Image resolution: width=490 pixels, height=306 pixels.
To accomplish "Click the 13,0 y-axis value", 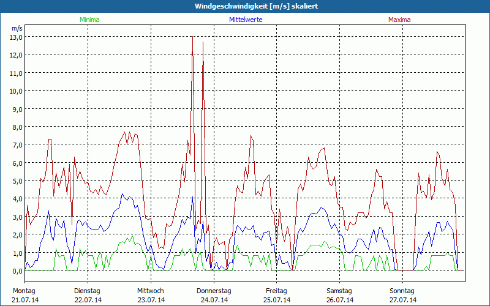I will tap(17, 37).
